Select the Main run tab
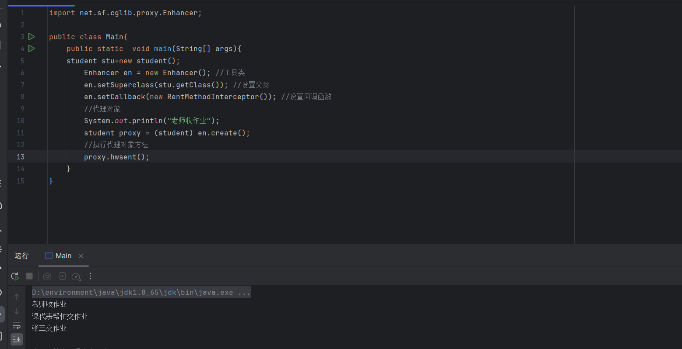682x349 pixels. coord(63,256)
